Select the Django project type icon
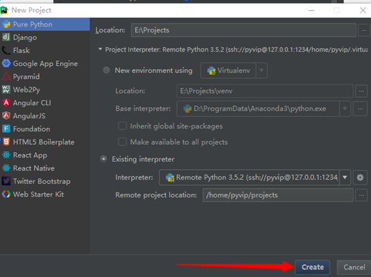 click(x=6, y=37)
